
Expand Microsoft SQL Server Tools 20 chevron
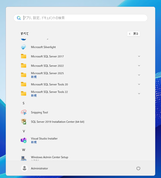click(139, 84)
